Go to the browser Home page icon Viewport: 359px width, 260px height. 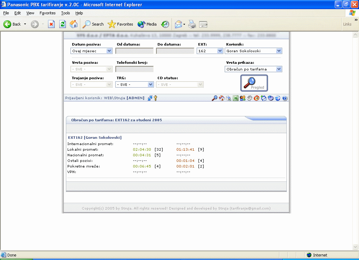[x=74, y=24]
